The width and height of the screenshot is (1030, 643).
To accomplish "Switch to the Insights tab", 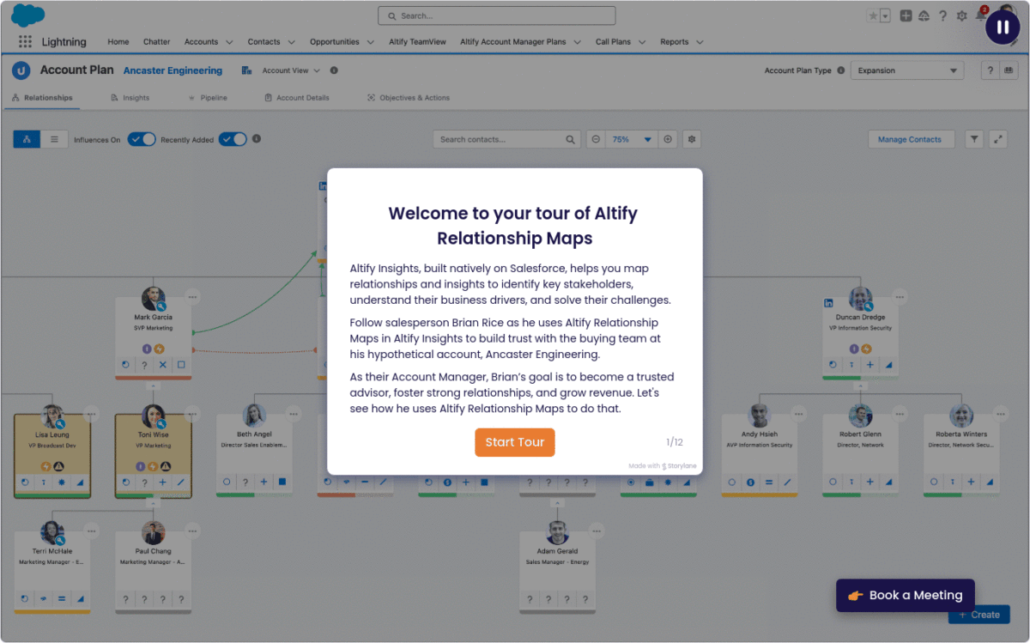I will (130, 98).
